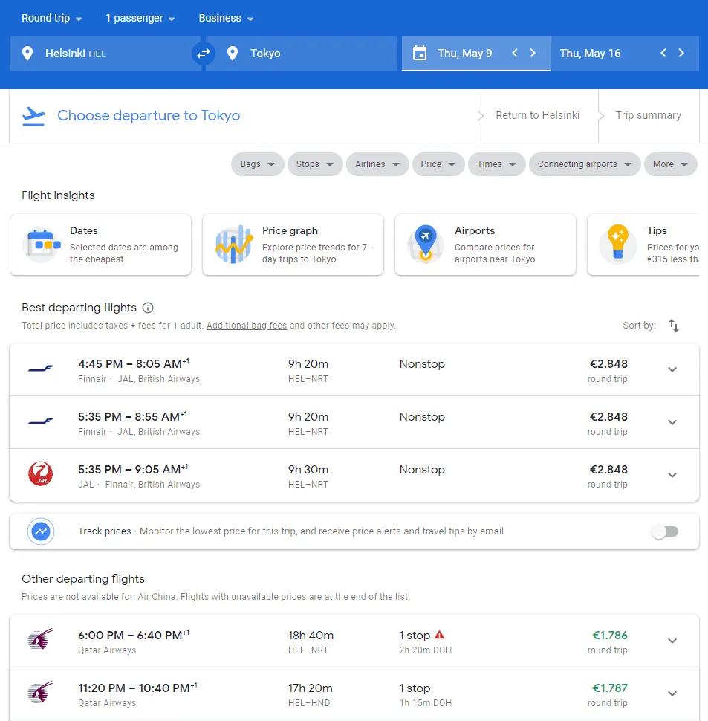Open the Dates insight card

tap(100, 245)
